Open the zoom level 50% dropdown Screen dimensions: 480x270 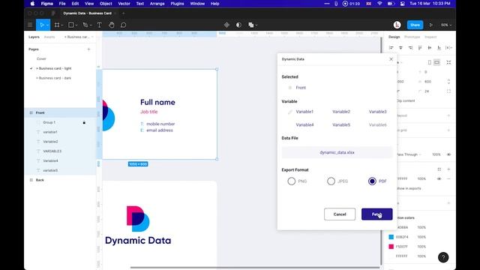point(446,25)
